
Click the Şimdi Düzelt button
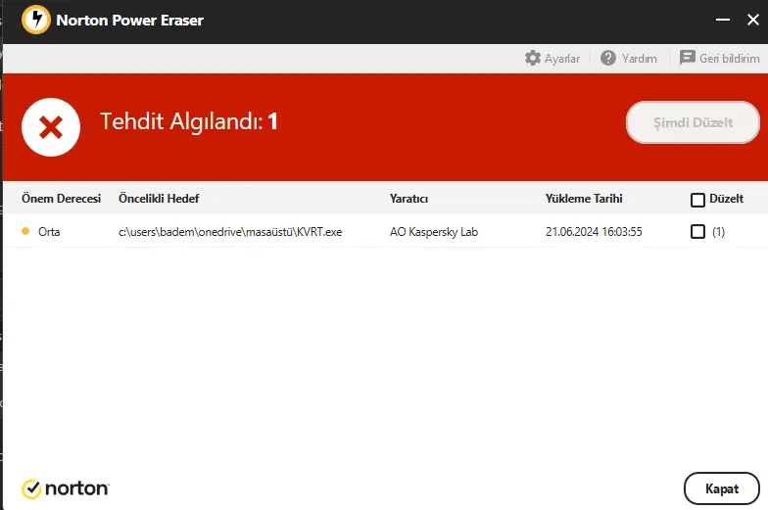coord(694,122)
